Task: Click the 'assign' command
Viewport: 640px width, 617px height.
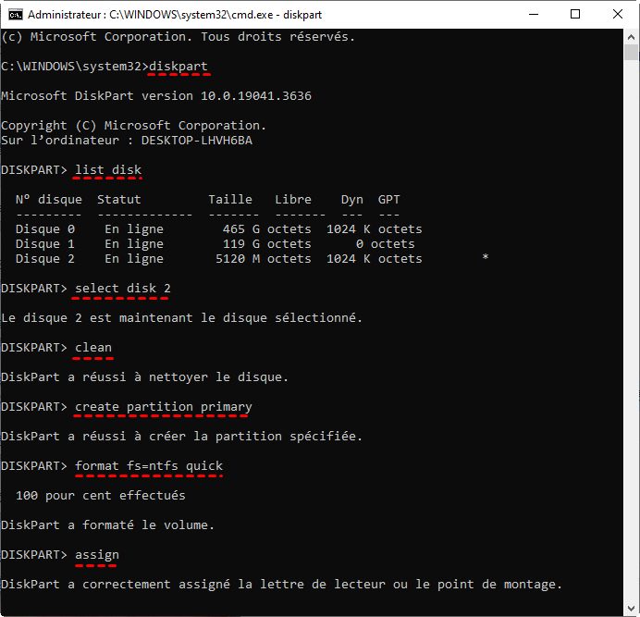Action: [x=97, y=555]
